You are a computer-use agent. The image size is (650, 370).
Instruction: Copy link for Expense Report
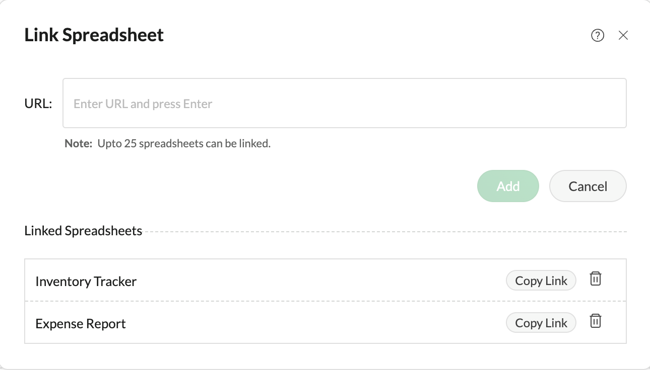coord(541,323)
